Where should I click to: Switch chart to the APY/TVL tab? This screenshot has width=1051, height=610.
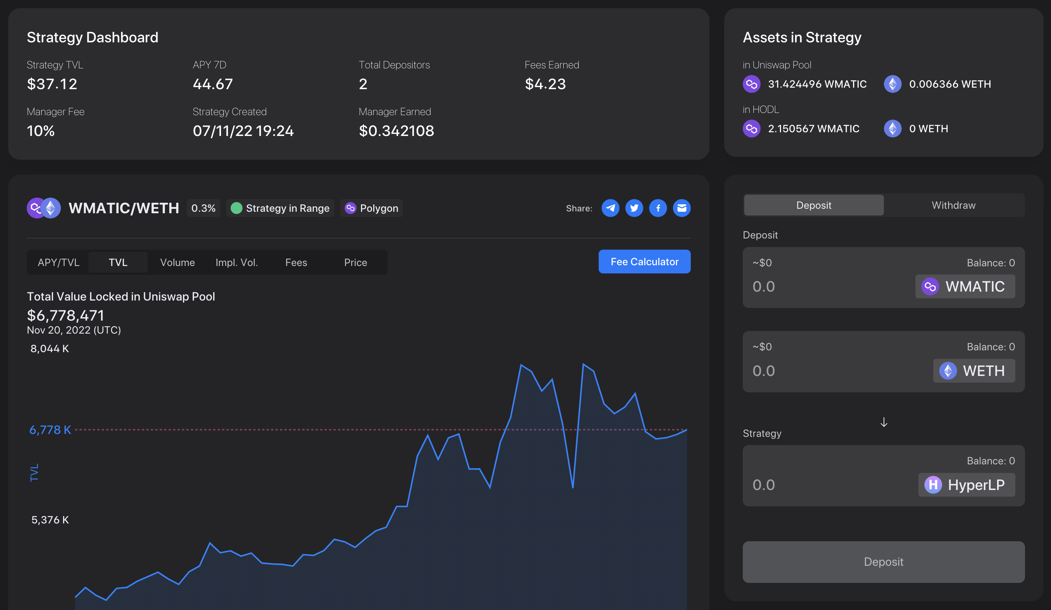(x=58, y=262)
